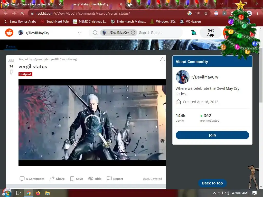The image size is (263, 197).
Task: Click the community avatar in sidebar
Action: 183,77
